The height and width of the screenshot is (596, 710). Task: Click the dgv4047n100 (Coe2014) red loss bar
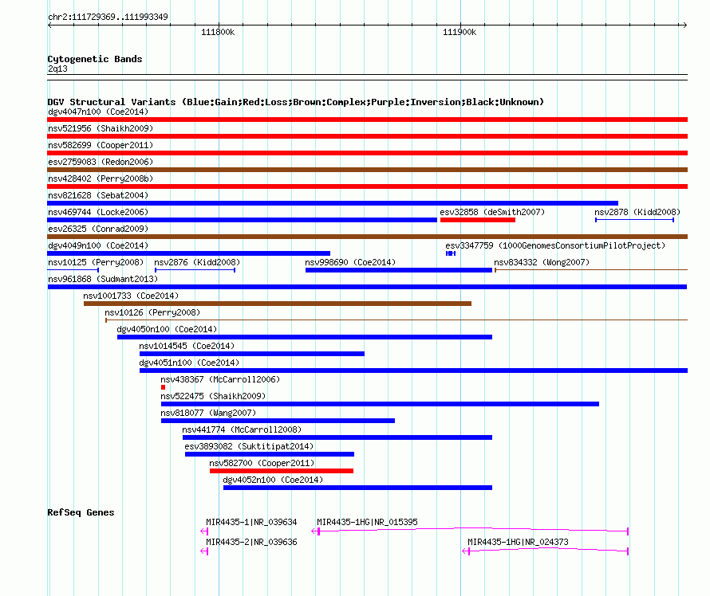pyautogui.click(x=367, y=120)
